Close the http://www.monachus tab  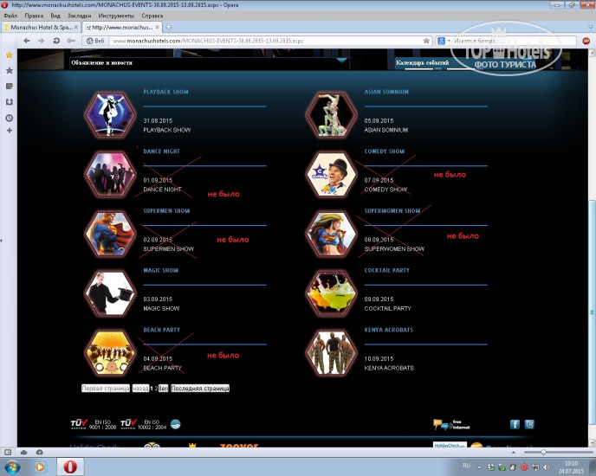(x=157, y=28)
